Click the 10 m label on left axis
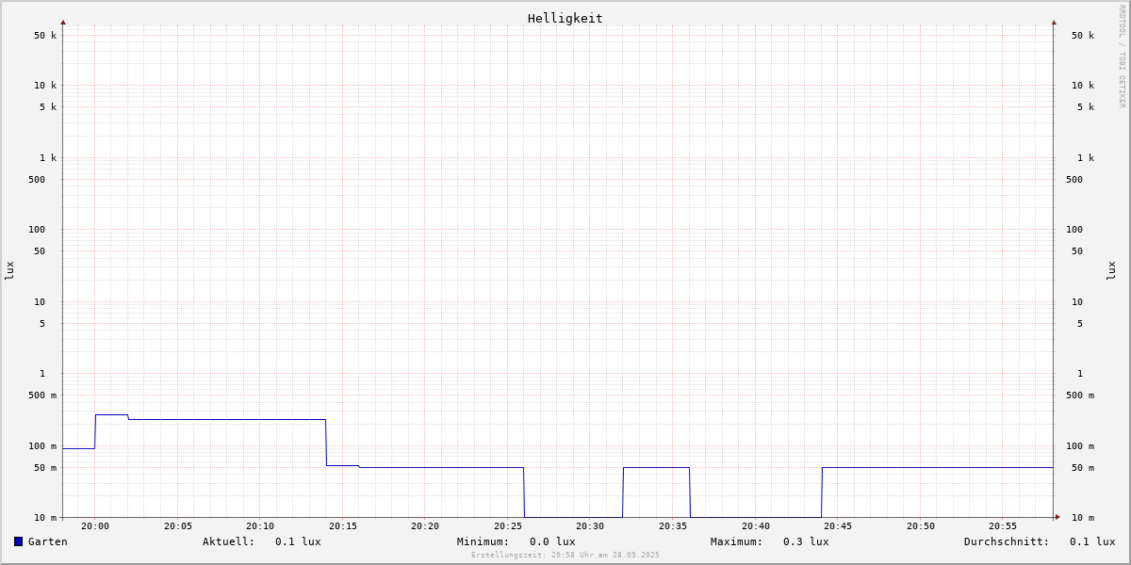The height and width of the screenshot is (565, 1131). tap(45, 518)
